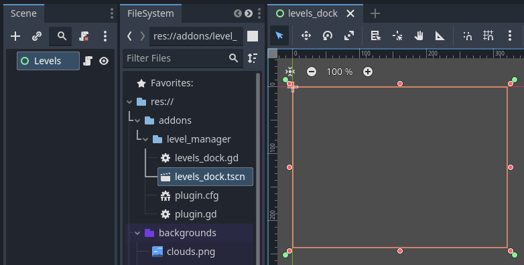Activate the Rotate Mode tool
This screenshot has height=265, width=524.
click(x=328, y=35)
